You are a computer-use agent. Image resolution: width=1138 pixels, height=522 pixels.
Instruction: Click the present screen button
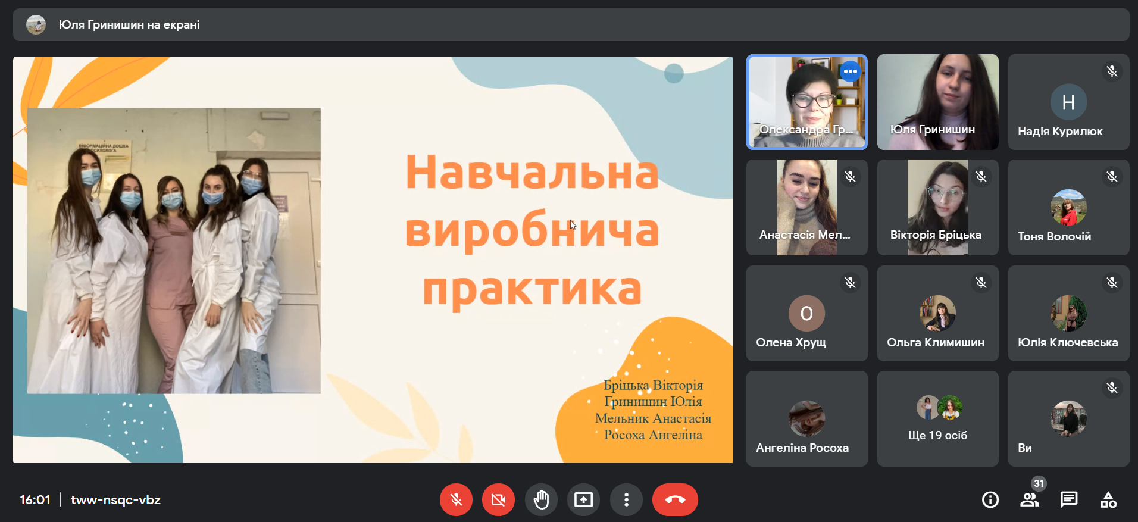point(583,500)
